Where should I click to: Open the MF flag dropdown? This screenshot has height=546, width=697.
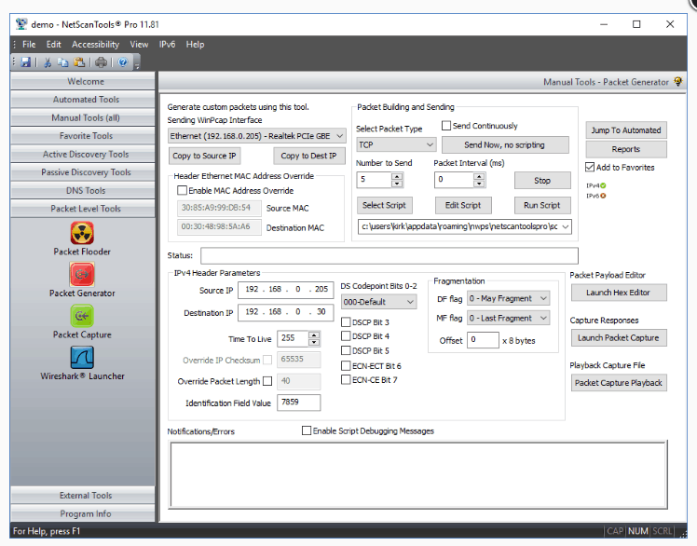(508, 318)
